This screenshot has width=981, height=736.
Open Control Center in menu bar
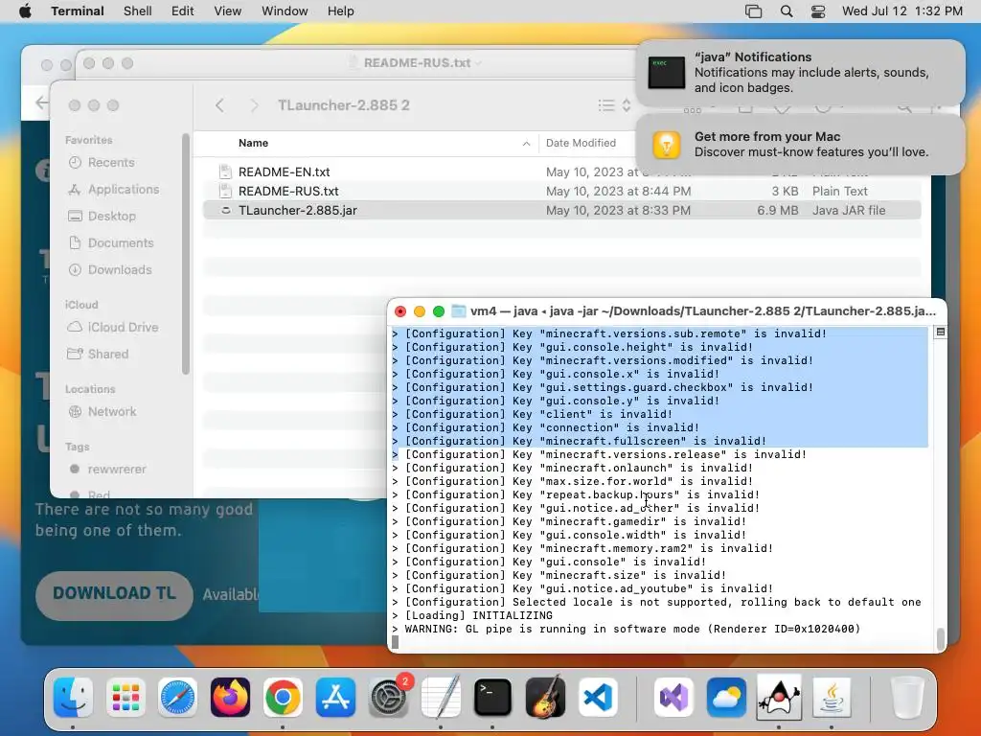point(818,11)
